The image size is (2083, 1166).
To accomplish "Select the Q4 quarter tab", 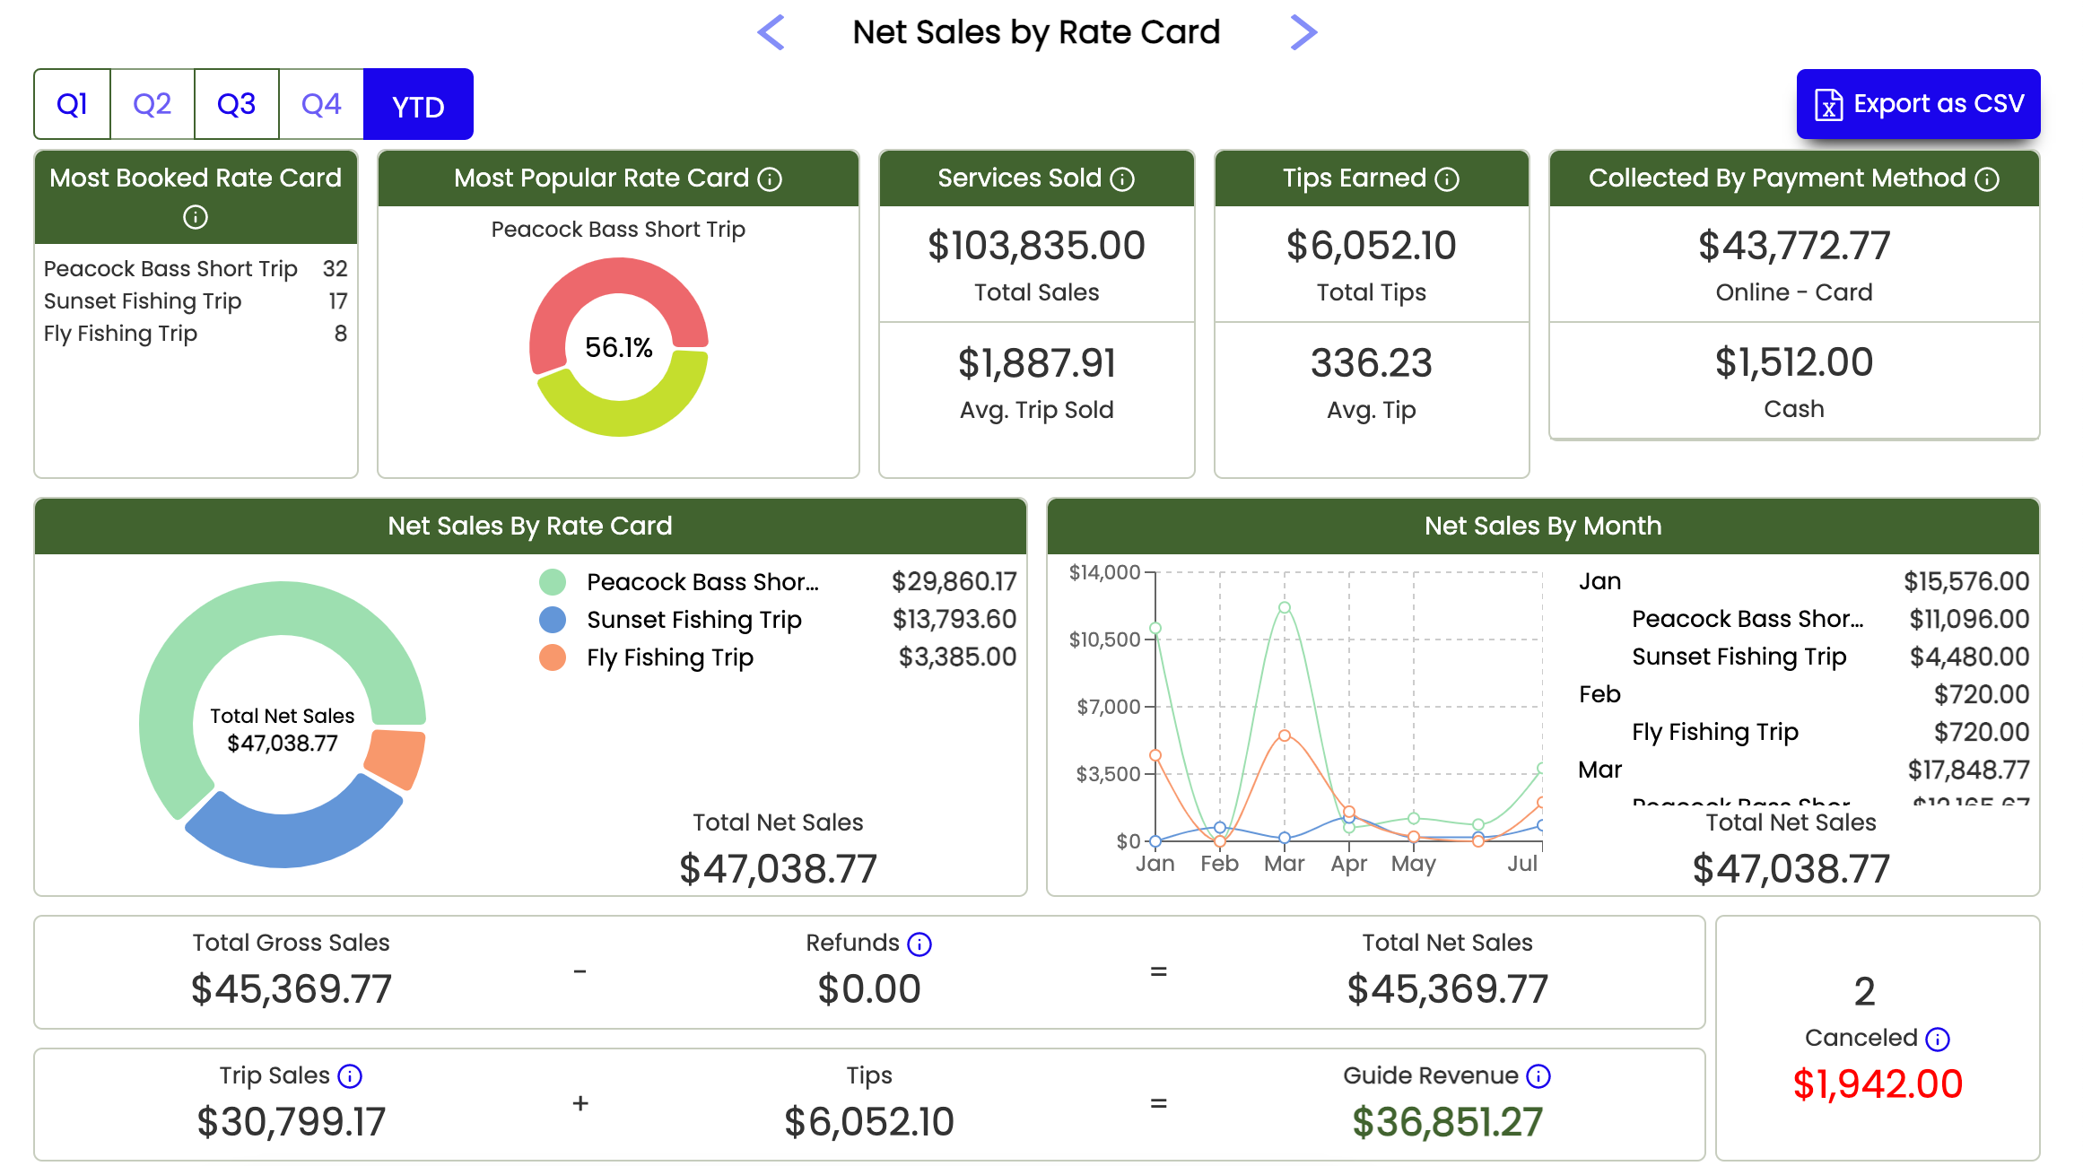I will [x=321, y=104].
